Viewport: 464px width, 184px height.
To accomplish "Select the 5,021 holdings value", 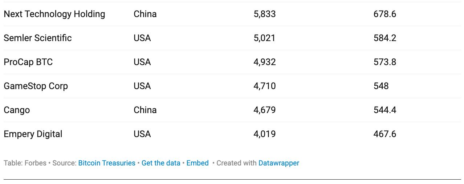I will click(x=265, y=38).
